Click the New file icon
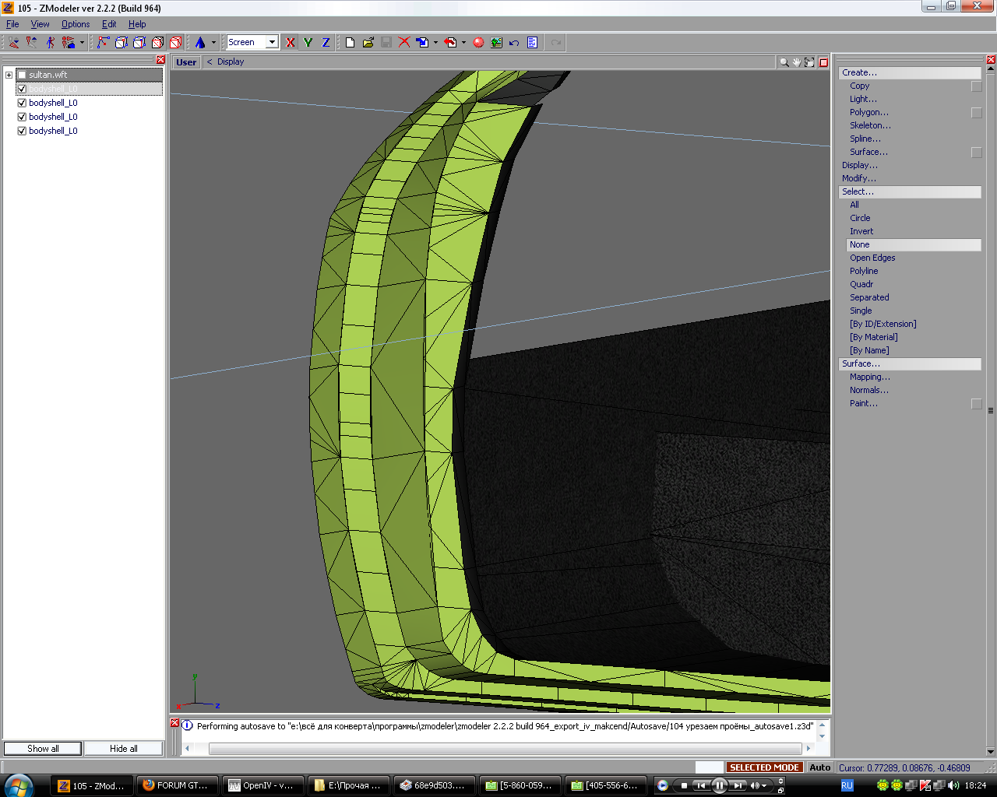Image resolution: width=997 pixels, height=797 pixels. point(351,43)
